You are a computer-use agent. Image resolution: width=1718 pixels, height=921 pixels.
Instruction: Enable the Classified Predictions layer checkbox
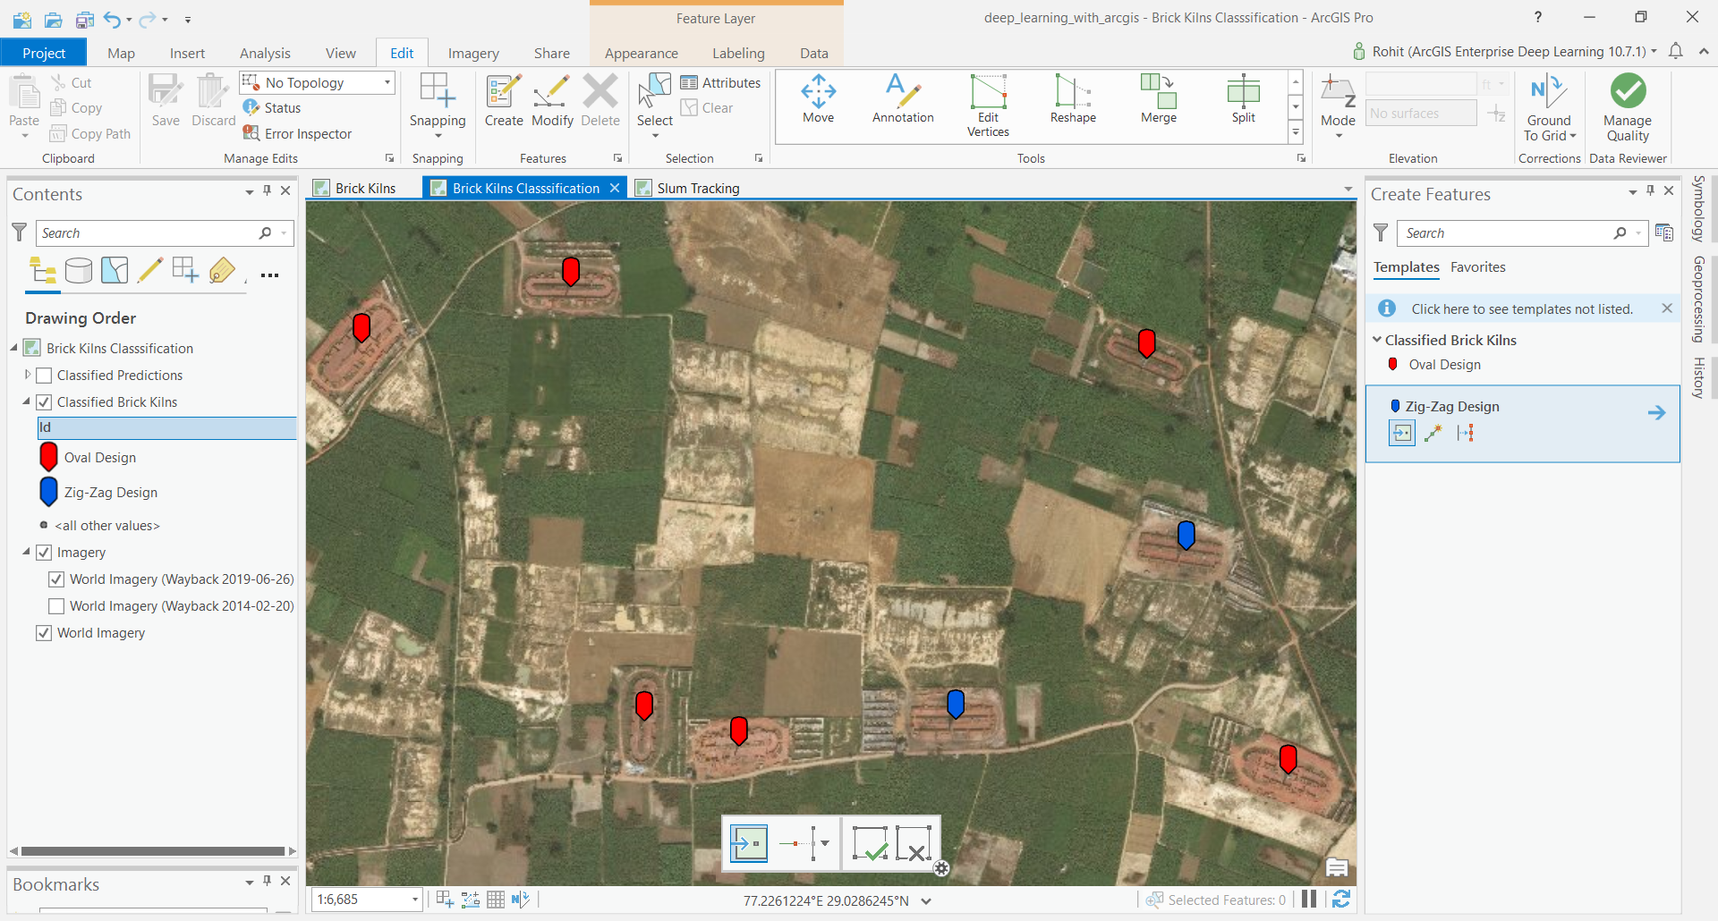coord(44,376)
